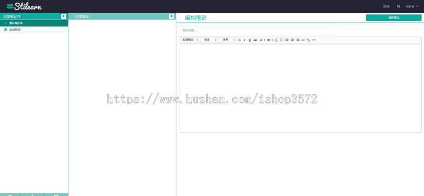
Task: Open the font color dropdown arrow
Action: [x=264, y=40]
